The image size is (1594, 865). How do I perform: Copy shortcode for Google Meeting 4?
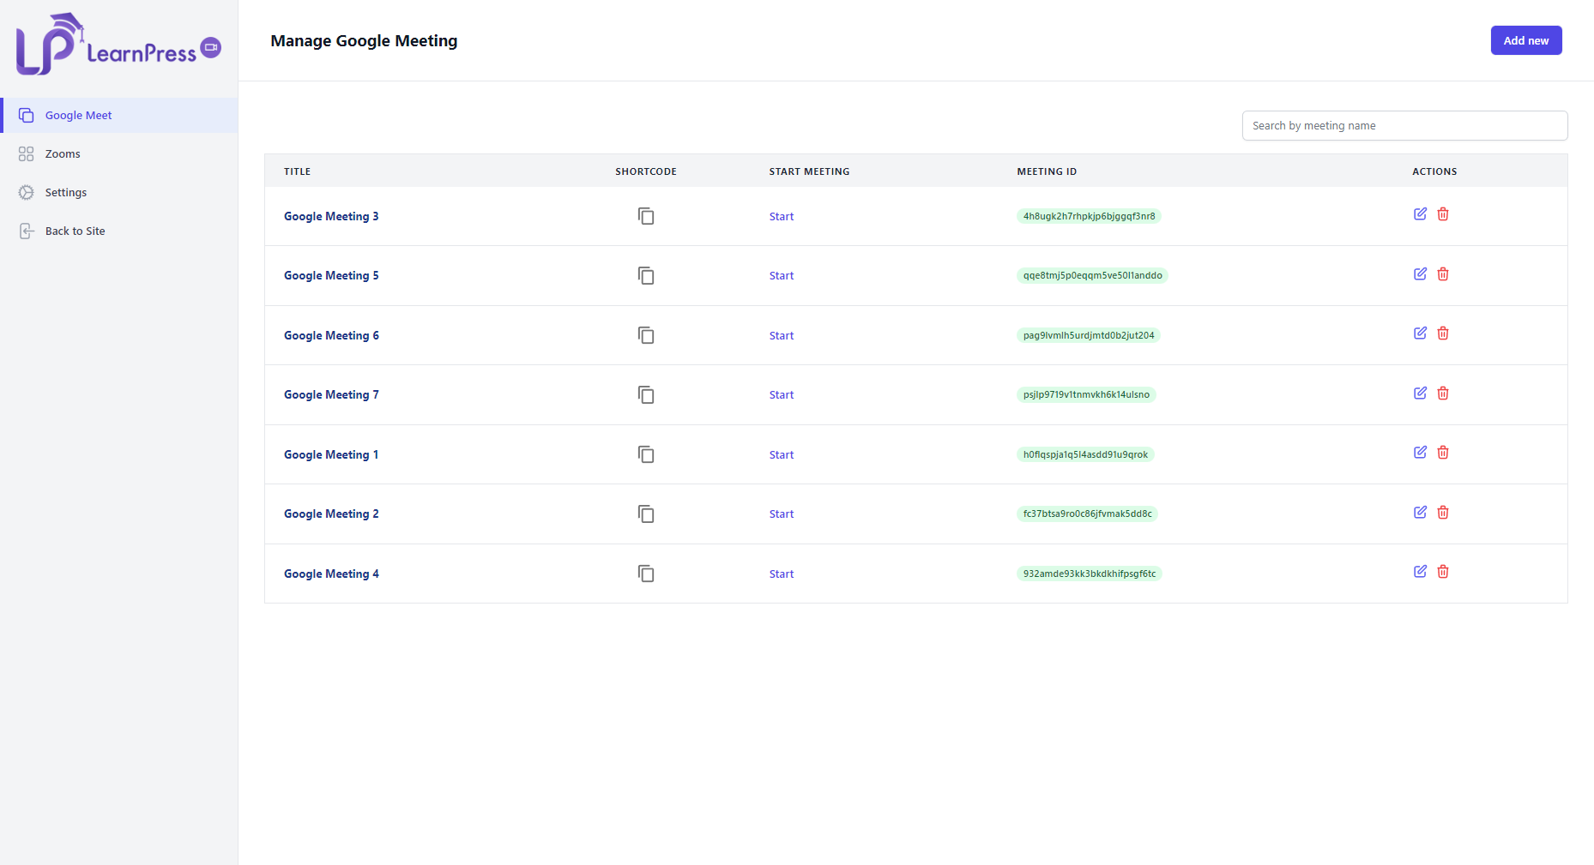click(x=646, y=574)
